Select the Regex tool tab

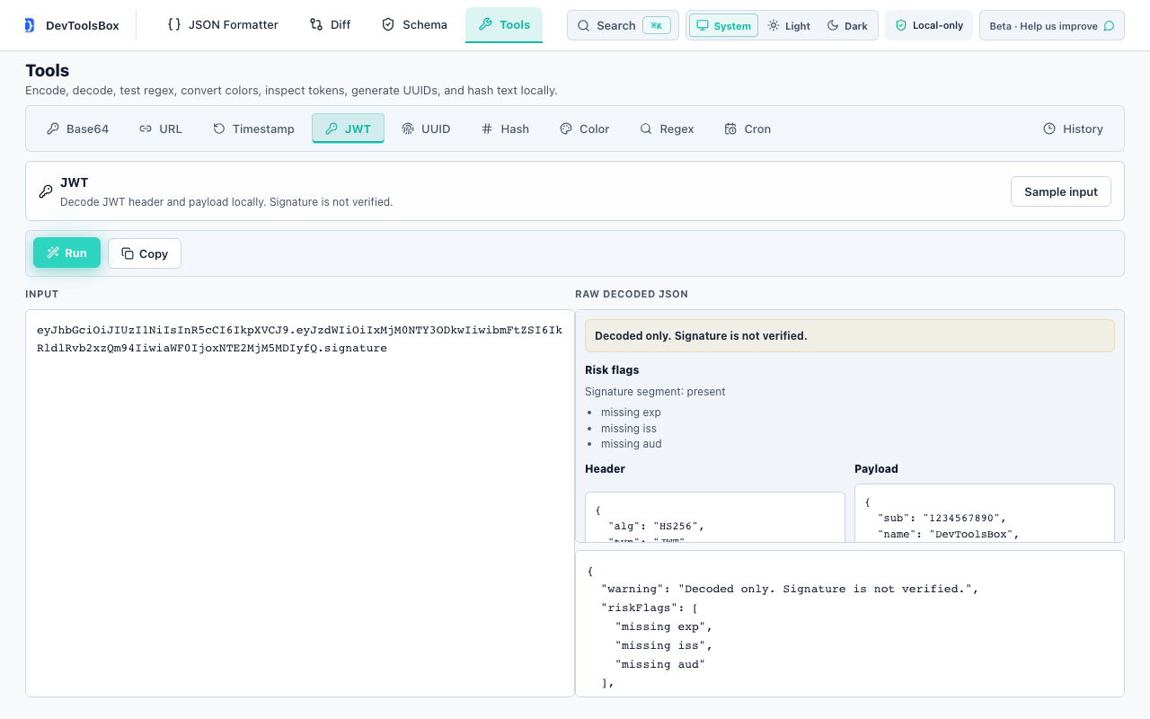tap(667, 129)
